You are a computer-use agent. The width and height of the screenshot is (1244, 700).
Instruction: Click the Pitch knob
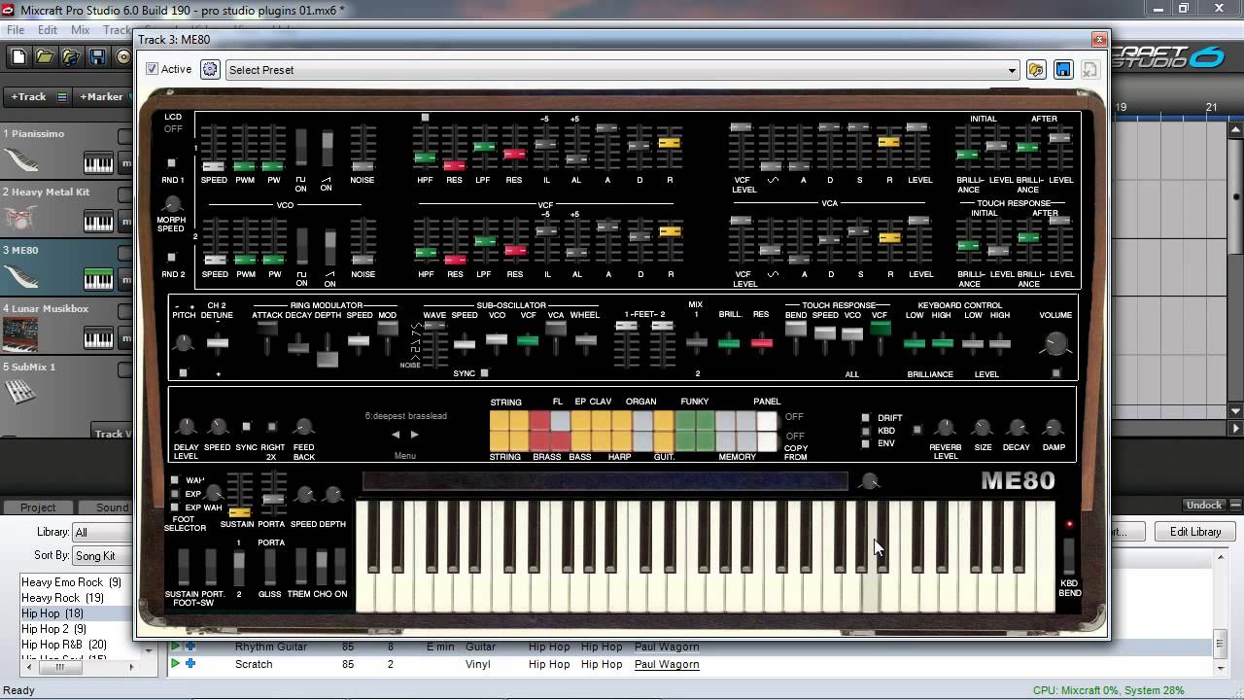[183, 342]
